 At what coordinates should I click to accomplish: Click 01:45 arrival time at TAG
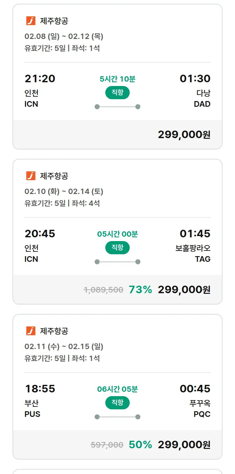pos(195,234)
